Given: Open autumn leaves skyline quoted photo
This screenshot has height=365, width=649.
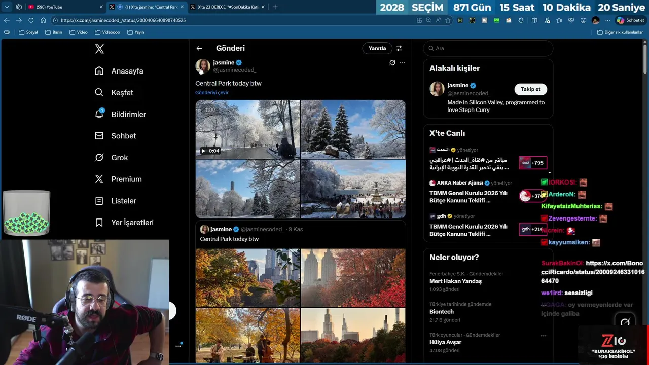Looking at the screenshot, I should click(248, 278).
